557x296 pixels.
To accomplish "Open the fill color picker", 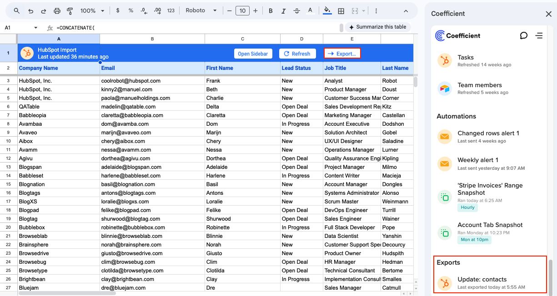I will (327, 11).
